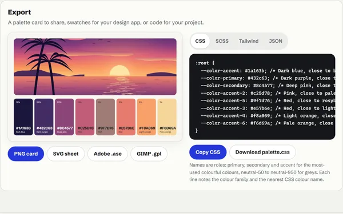Choose the SVG sheet export
The width and height of the screenshot is (343, 214).
[x=66, y=154]
